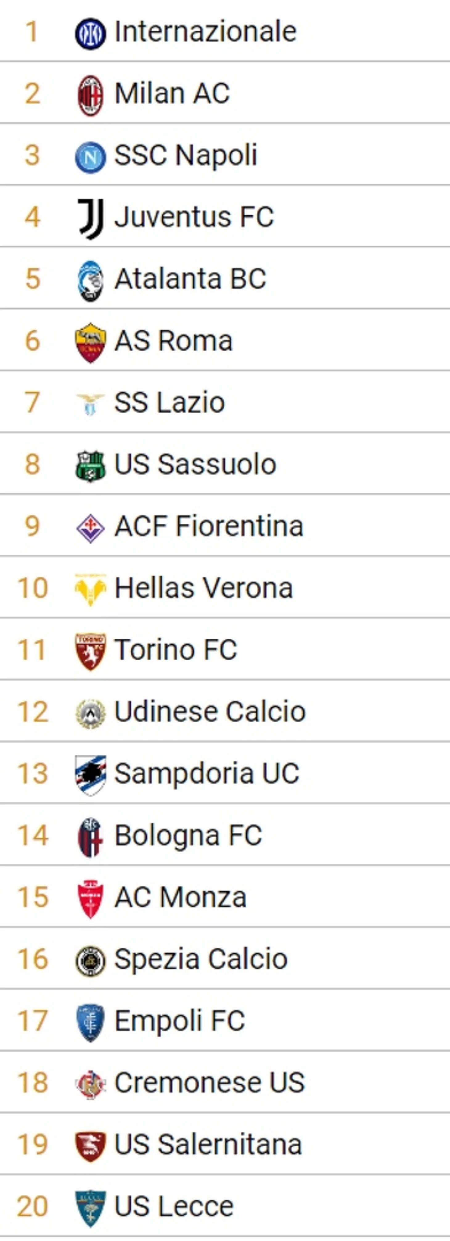Viewport: 450px width, 1241px height.
Task: Open the Udinese Calcio team name
Action: point(210,712)
